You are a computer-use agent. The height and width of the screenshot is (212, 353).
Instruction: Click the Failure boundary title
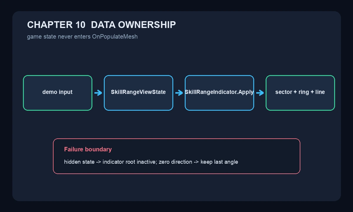(88, 149)
